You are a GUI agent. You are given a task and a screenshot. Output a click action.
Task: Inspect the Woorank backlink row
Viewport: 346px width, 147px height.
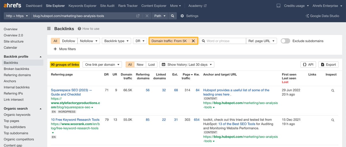click(x=333, y=120)
